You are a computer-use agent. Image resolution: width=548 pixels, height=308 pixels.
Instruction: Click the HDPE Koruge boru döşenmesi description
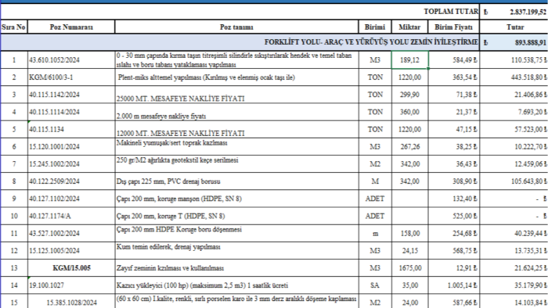(236, 234)
